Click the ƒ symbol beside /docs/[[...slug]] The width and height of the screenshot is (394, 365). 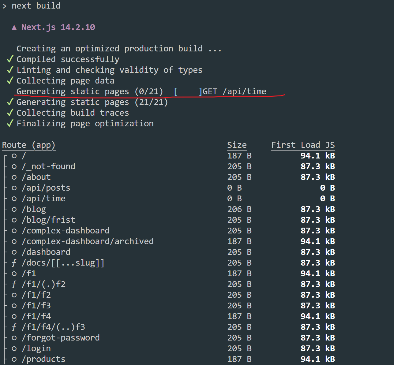coord(14,263)
